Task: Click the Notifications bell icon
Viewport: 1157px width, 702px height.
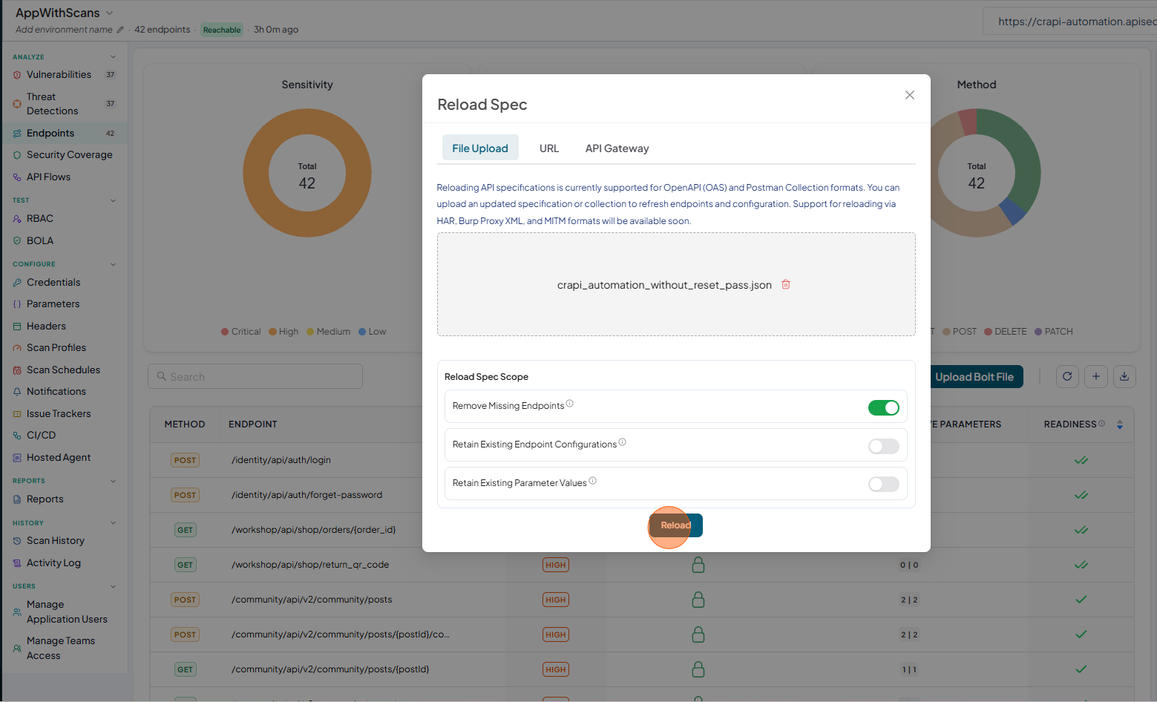Action: [17, 392]
